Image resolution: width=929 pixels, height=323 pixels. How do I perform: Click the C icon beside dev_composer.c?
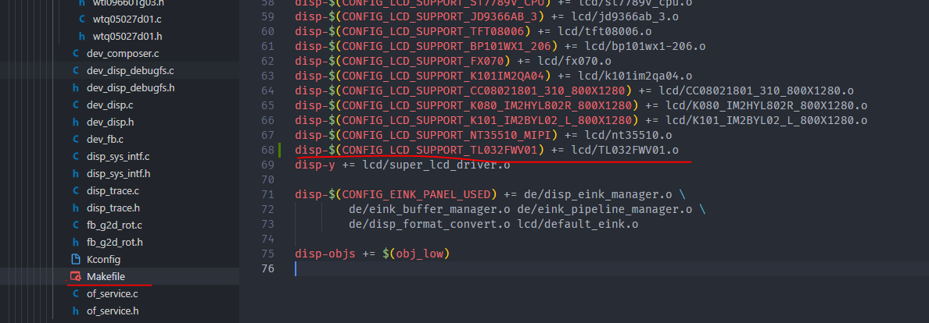76,54
